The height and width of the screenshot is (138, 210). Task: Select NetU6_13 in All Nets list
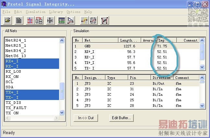pyautogui.click(x=32, y=56)
